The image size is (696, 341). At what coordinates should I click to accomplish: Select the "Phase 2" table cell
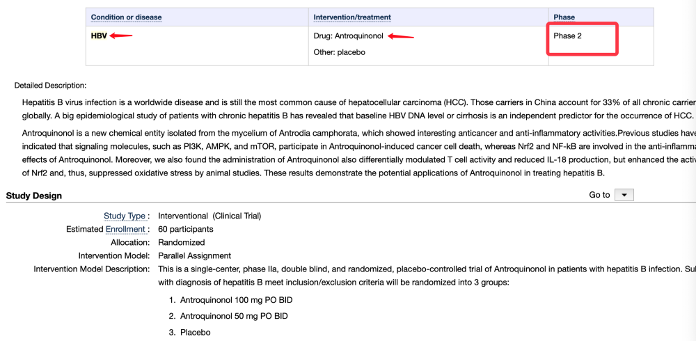(568, 35)
